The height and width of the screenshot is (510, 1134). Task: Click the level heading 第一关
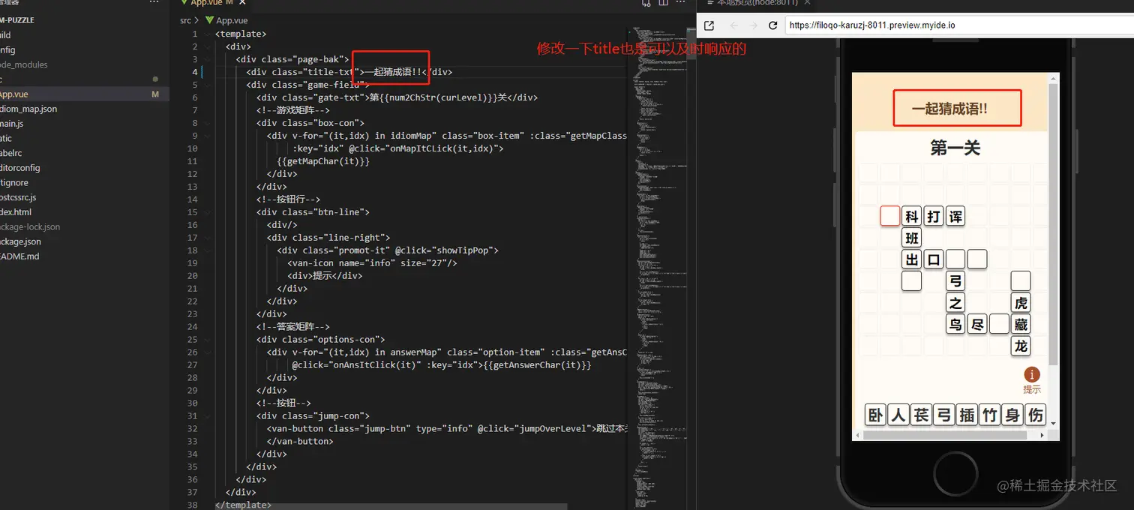click(x=955, y=148)
